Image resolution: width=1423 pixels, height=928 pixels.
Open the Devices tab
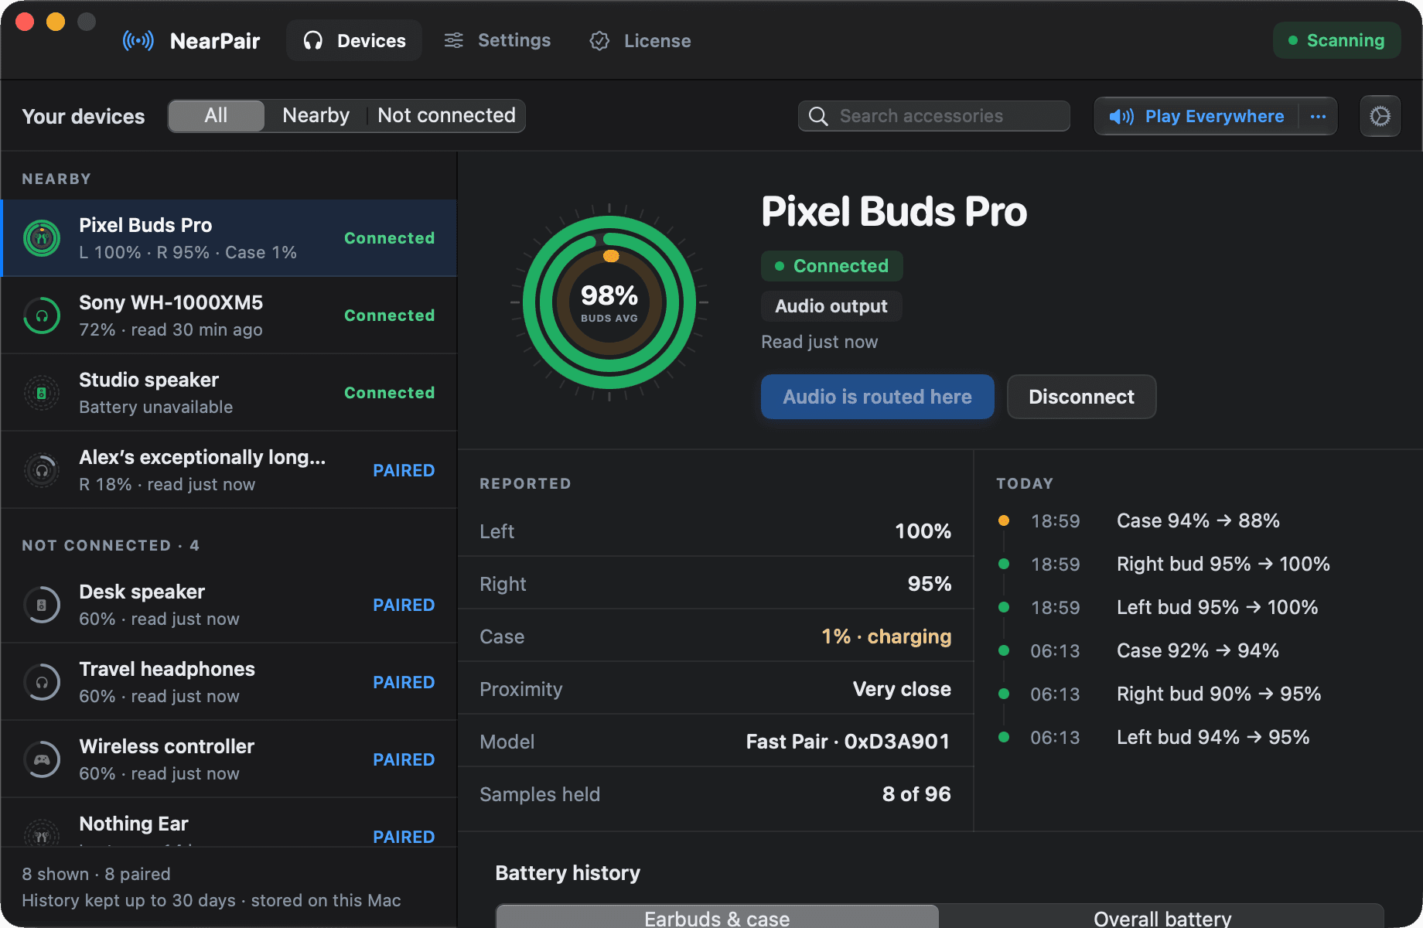tap(354, 40)
